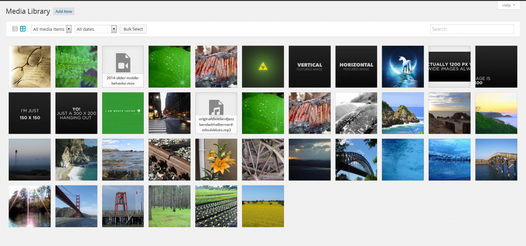The height and width of the screenshot is (246, 526).
Task: Select the wooden wagon wheels thumbnail
Action: (x=263, y=160)
